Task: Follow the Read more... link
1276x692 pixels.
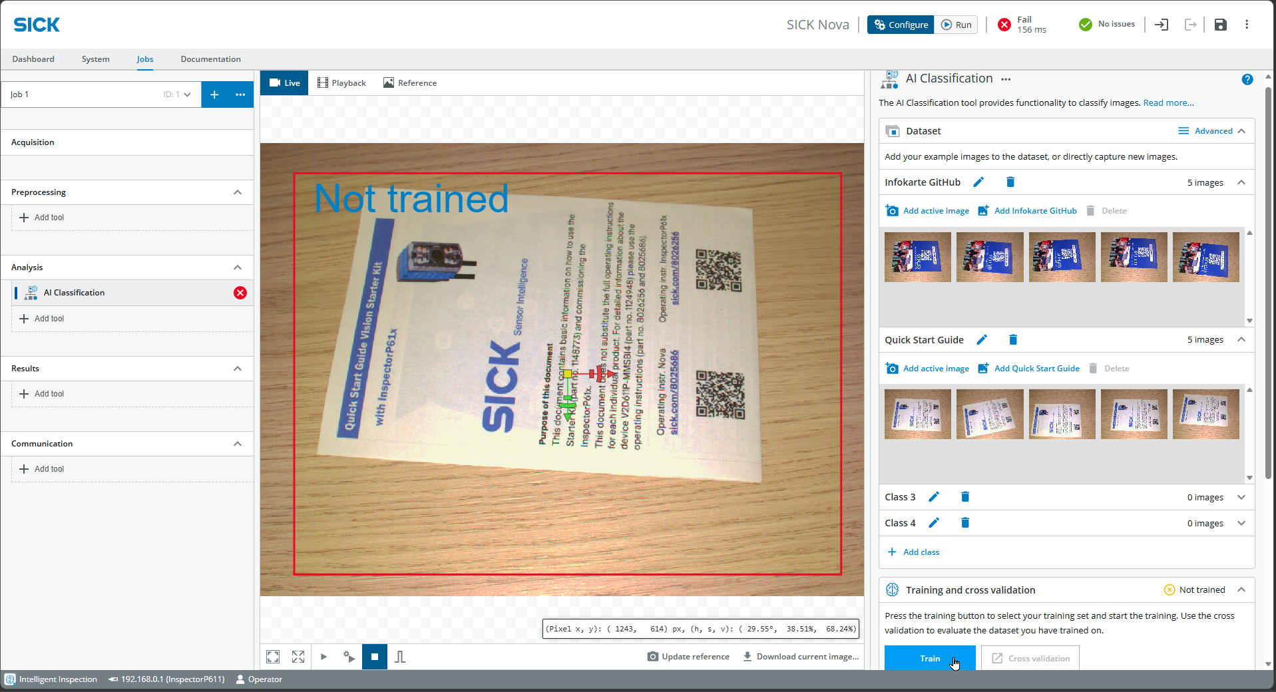Action: pos(1168,103)
